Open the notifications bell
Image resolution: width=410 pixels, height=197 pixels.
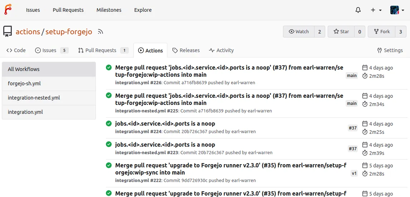pyautogui.click(x=358, y=10)
